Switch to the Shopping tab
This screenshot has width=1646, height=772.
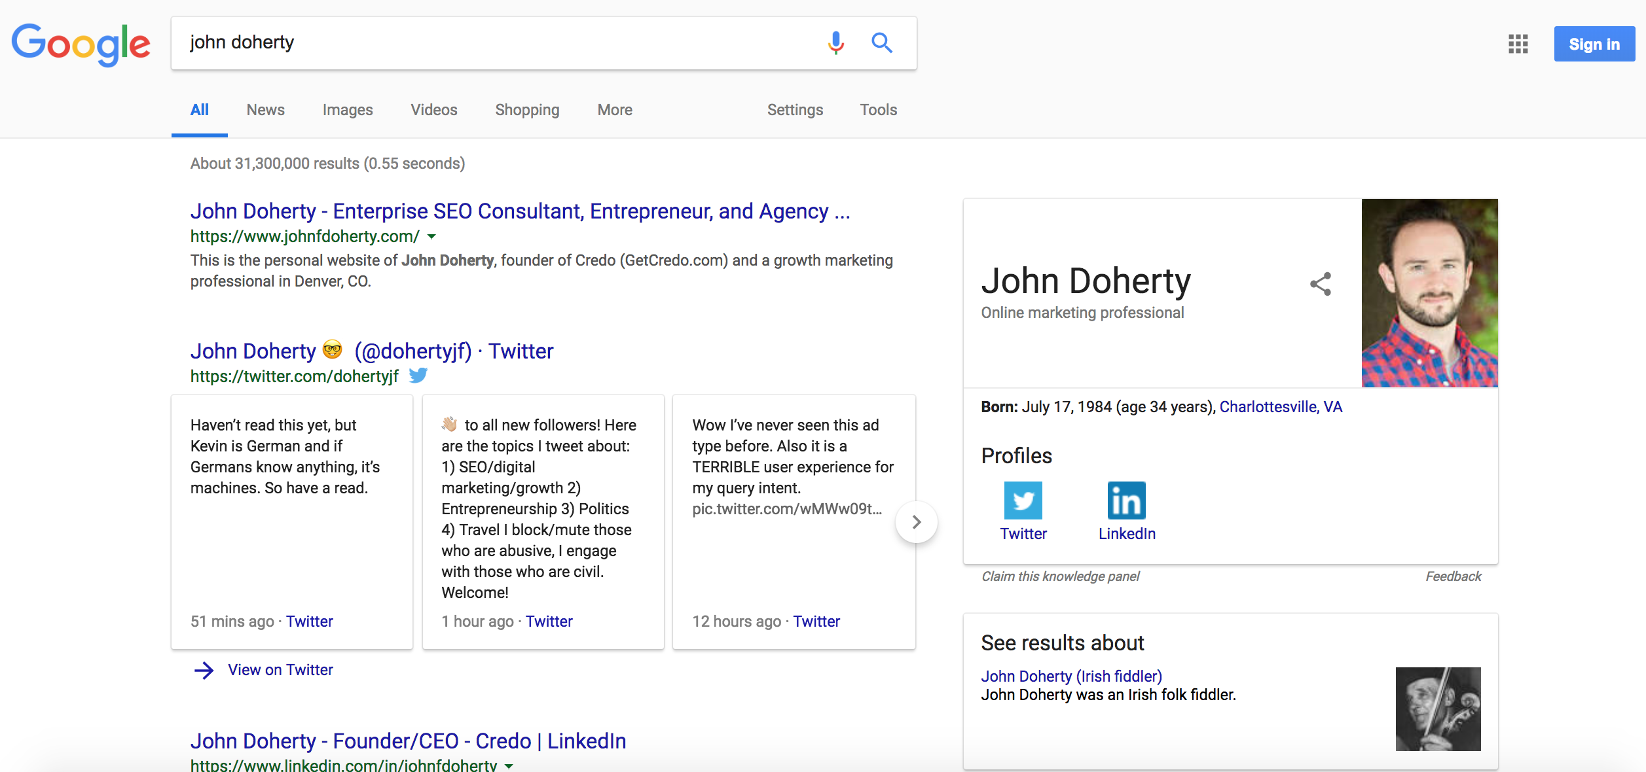527,110
